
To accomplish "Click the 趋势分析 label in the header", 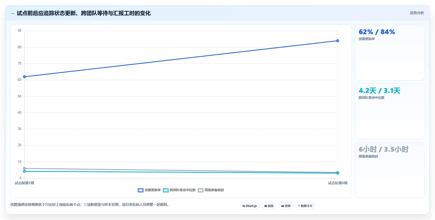I will click(x=417, y=13).
